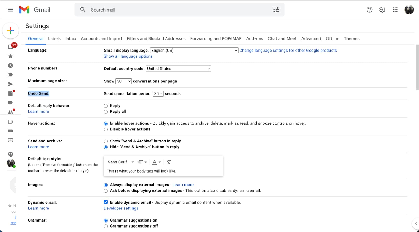The image size is (419, 232).
Task: Open Default country code dropdown
Action: 178,69
